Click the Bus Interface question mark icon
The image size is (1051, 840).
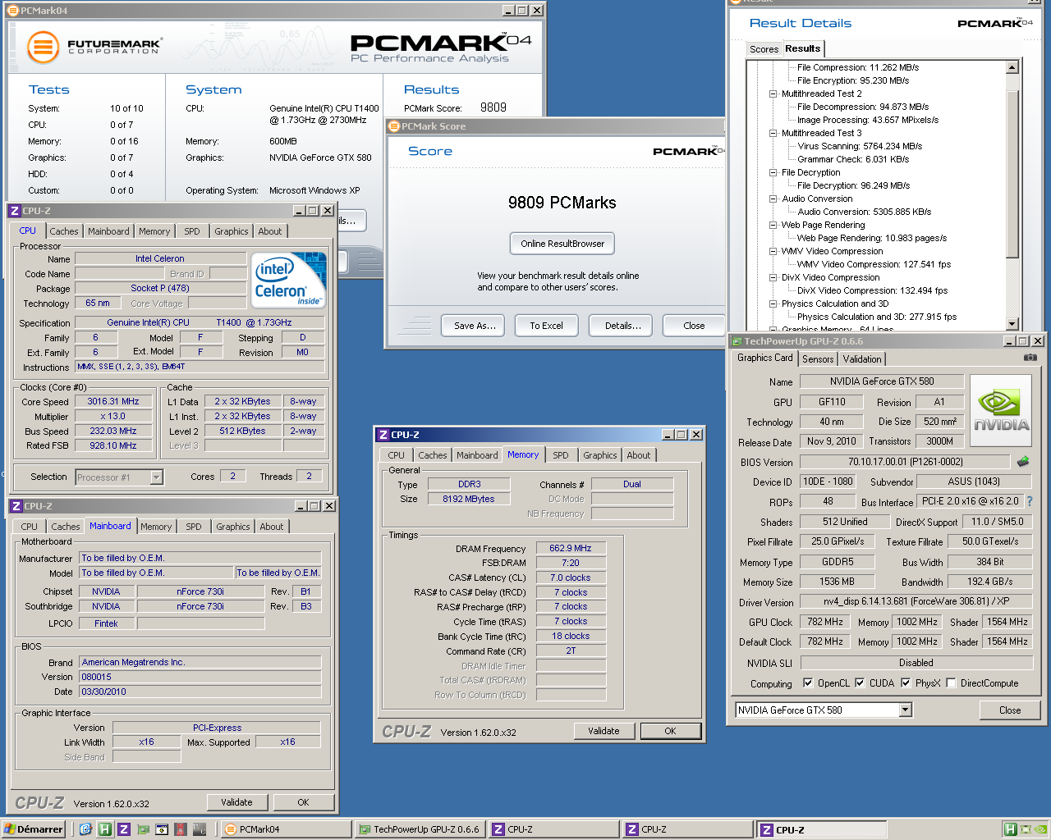(x=1030, y=501)
